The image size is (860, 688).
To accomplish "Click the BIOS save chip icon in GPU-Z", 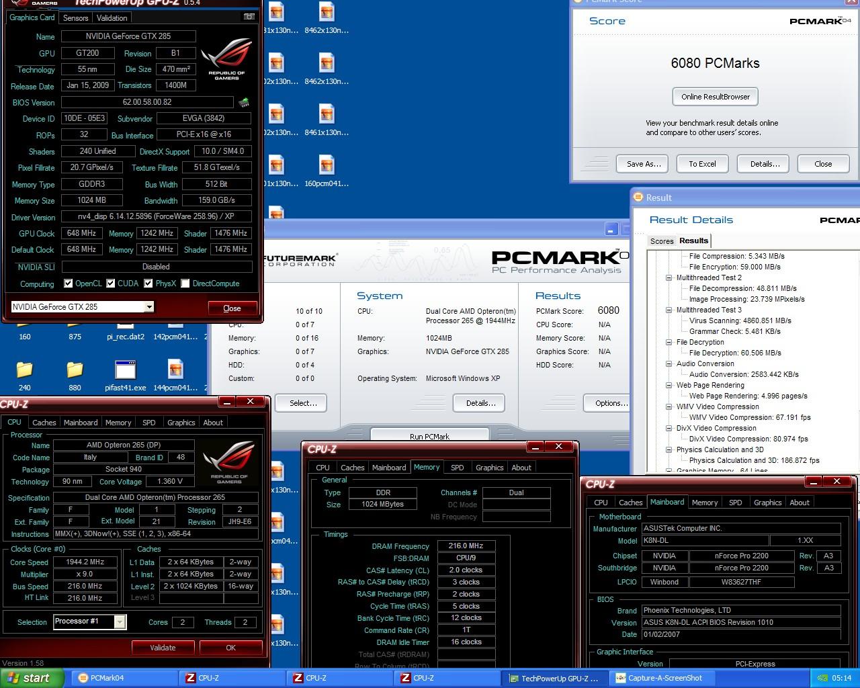I will [x=244, y=102].
